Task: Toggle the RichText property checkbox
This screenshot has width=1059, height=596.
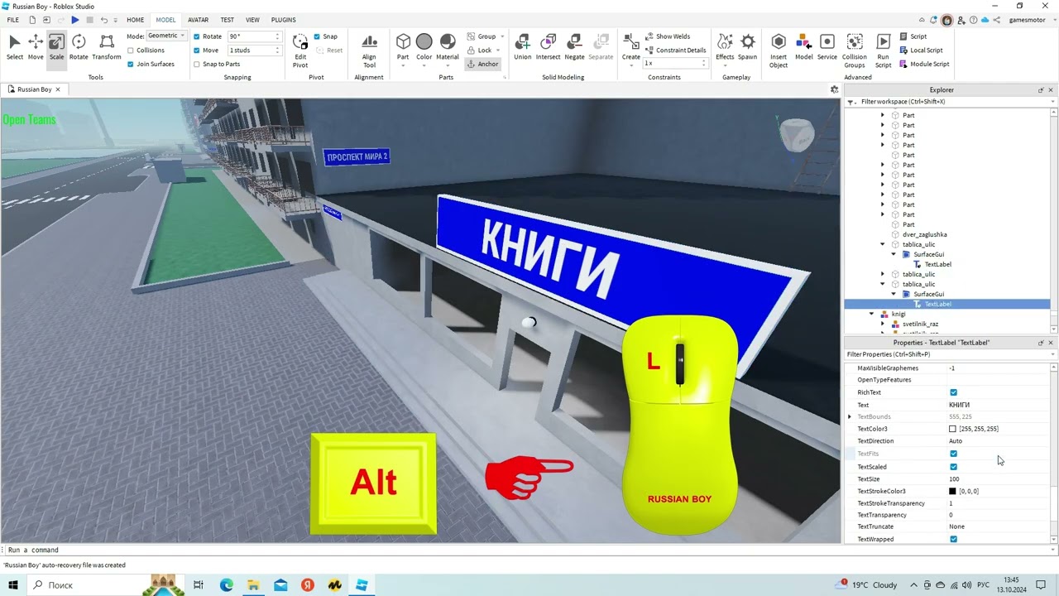Action: coord(953,392)
